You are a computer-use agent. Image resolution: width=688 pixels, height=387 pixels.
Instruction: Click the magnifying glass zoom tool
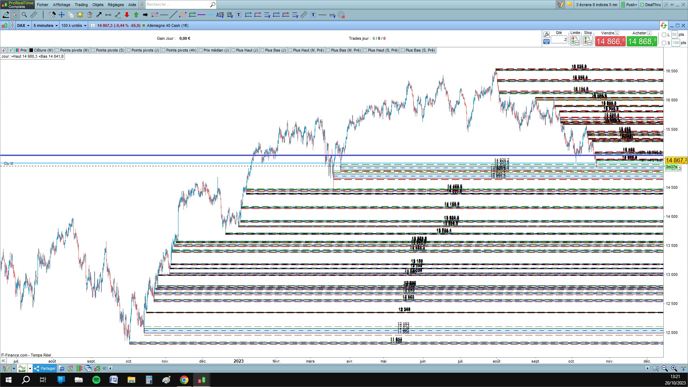pos(24,15)
